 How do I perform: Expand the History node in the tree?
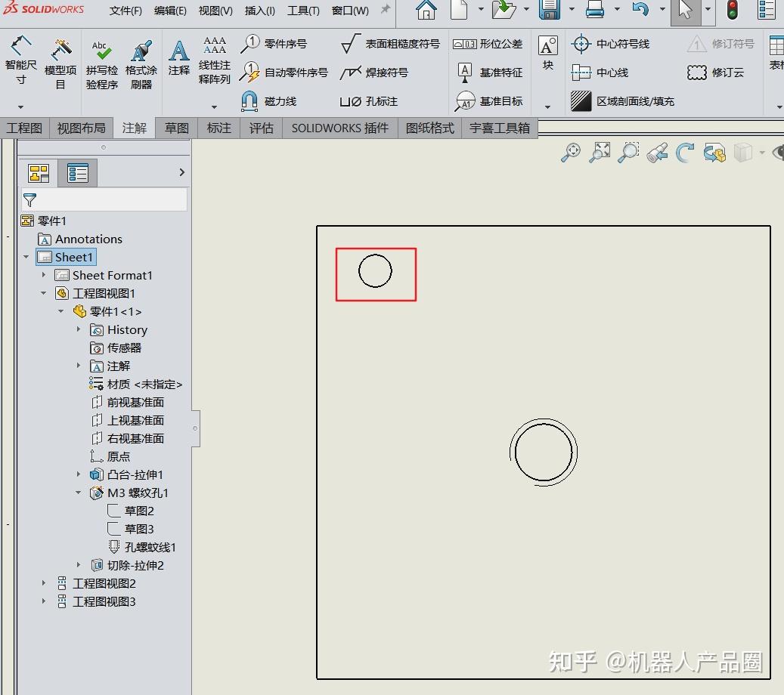pyautogui.click(x=79, y=329)
